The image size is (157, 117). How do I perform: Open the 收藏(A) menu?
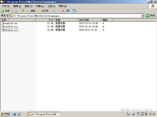40,6
